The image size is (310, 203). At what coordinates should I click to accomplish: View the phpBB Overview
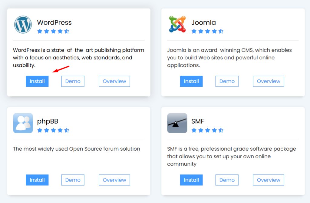click(114, 180)
